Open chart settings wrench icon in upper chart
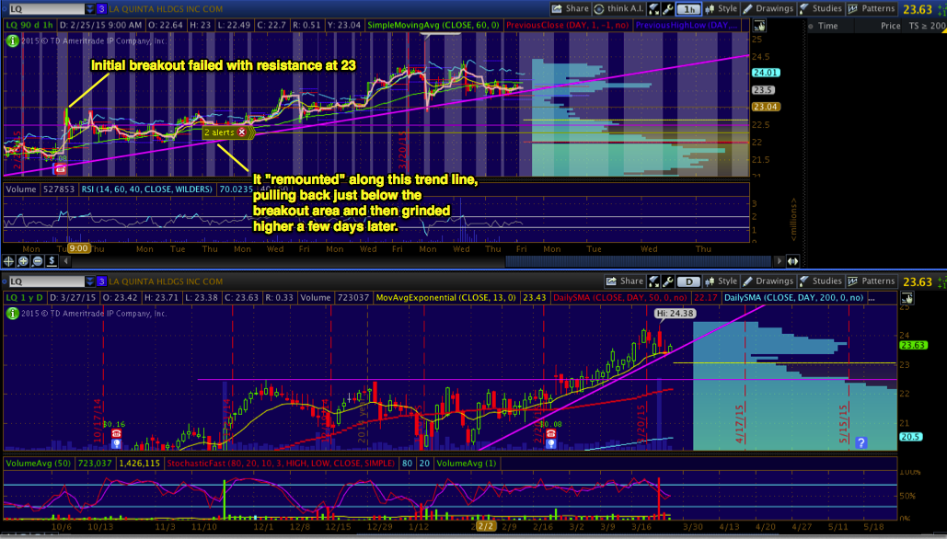Image resolution: width=947 pixels, height=539 pixels. pos(667,9)
